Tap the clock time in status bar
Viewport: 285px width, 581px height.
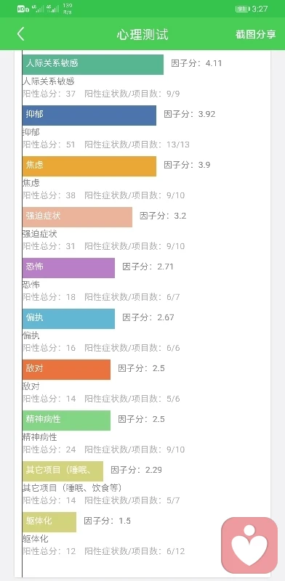point(260,9)
